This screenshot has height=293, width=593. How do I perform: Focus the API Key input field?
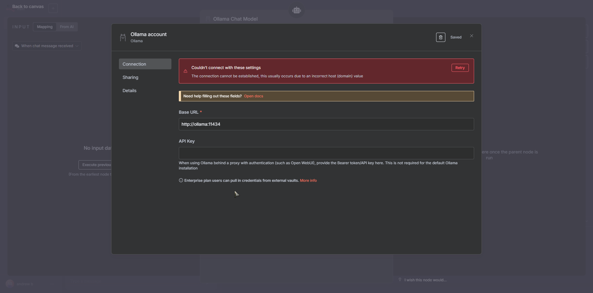coord(326,153)
